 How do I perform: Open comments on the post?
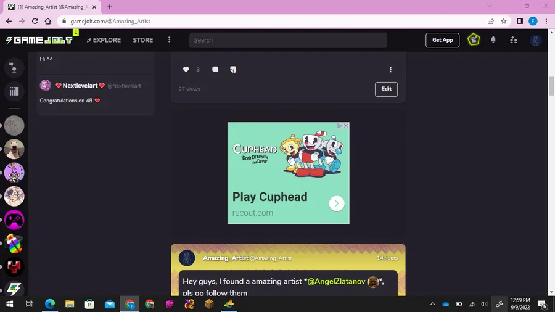pyautogui.click(x=215, y=69)
